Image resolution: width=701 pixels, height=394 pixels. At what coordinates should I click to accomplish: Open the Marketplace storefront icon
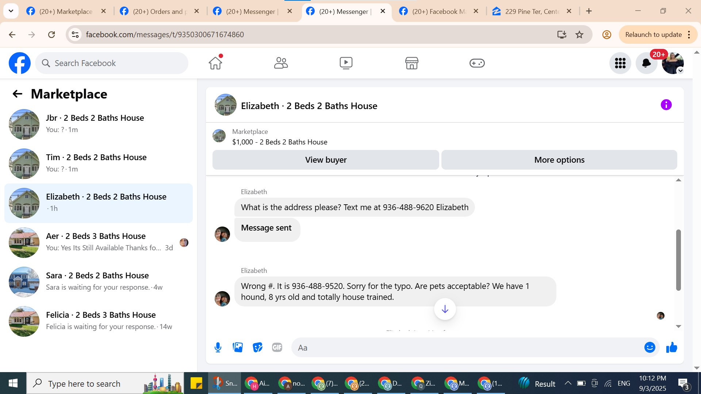pyautogui.click(x=411, y=63)
